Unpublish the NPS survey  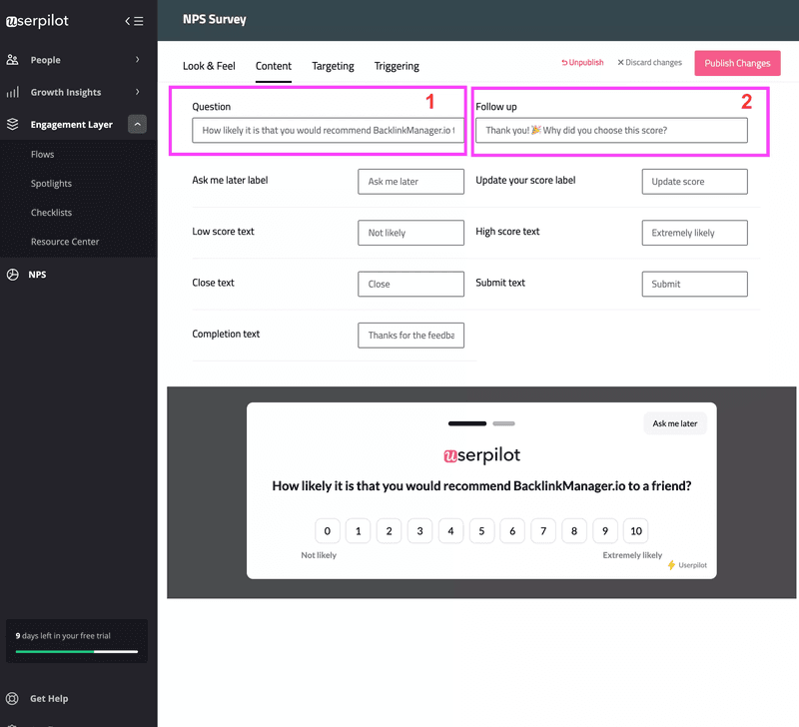(x=582, y=62)
